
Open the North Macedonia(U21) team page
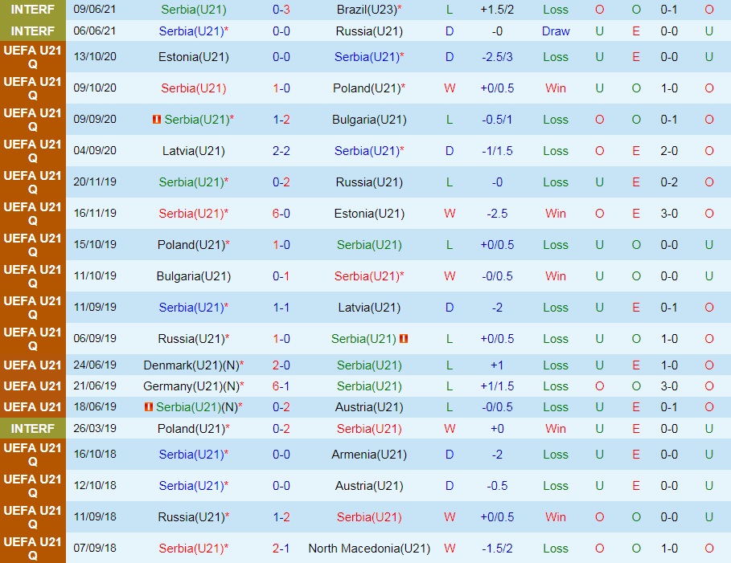tap(369, 549)
